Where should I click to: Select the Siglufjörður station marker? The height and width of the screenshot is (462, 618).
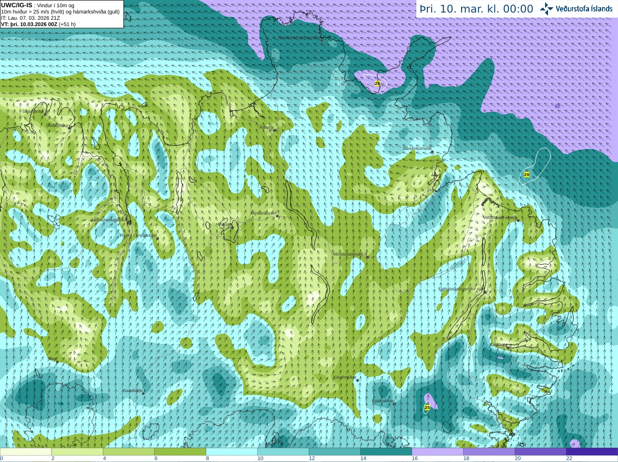[x=45, y=114]
